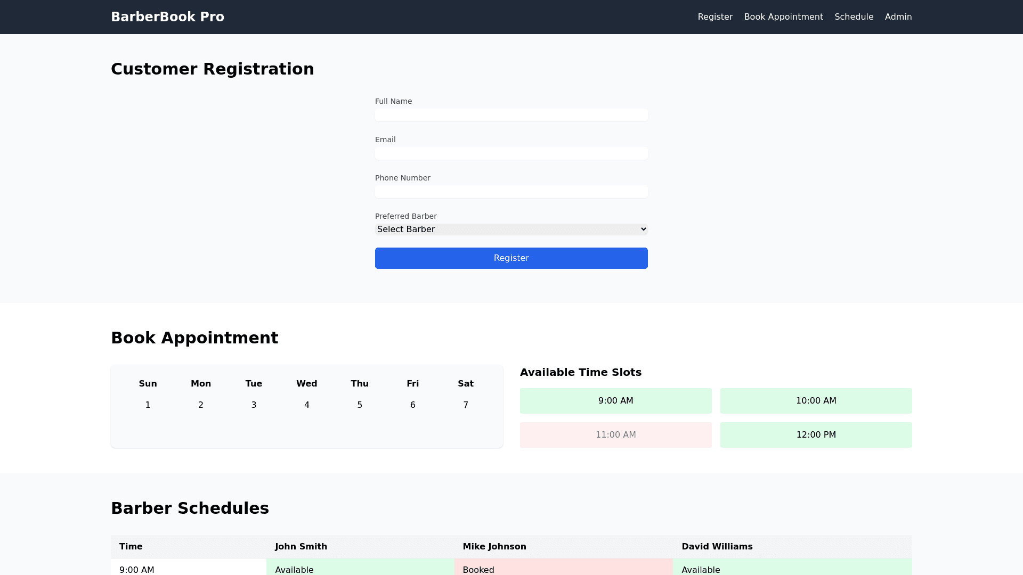Viewport: 1023px width, 575px height.
Task: Click the BarberBook Pro logo title
Action: pyautogui.click(x=167, y=17)
